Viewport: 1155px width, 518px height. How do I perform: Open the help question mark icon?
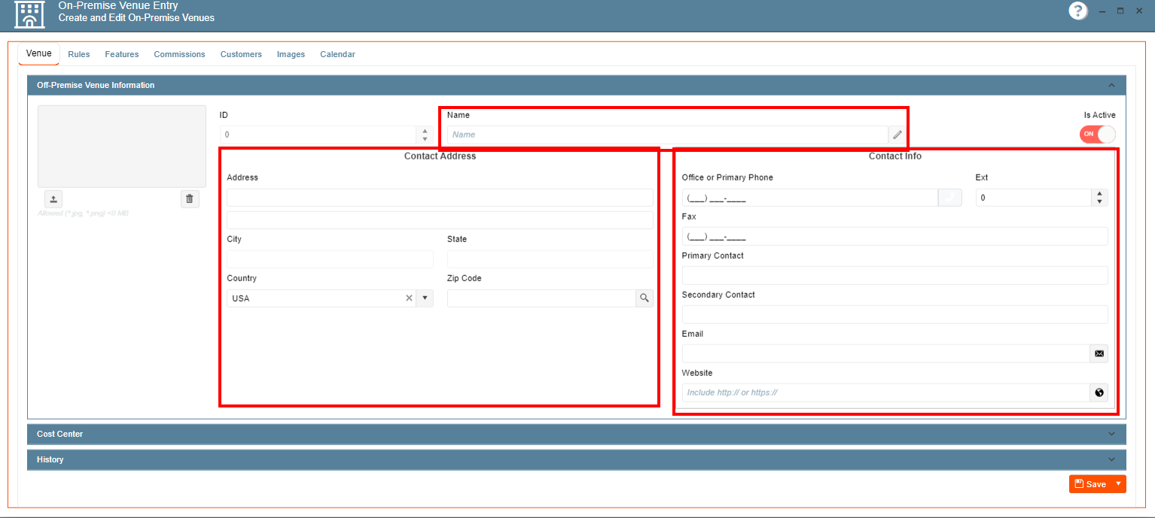[x=1078, y=11]
